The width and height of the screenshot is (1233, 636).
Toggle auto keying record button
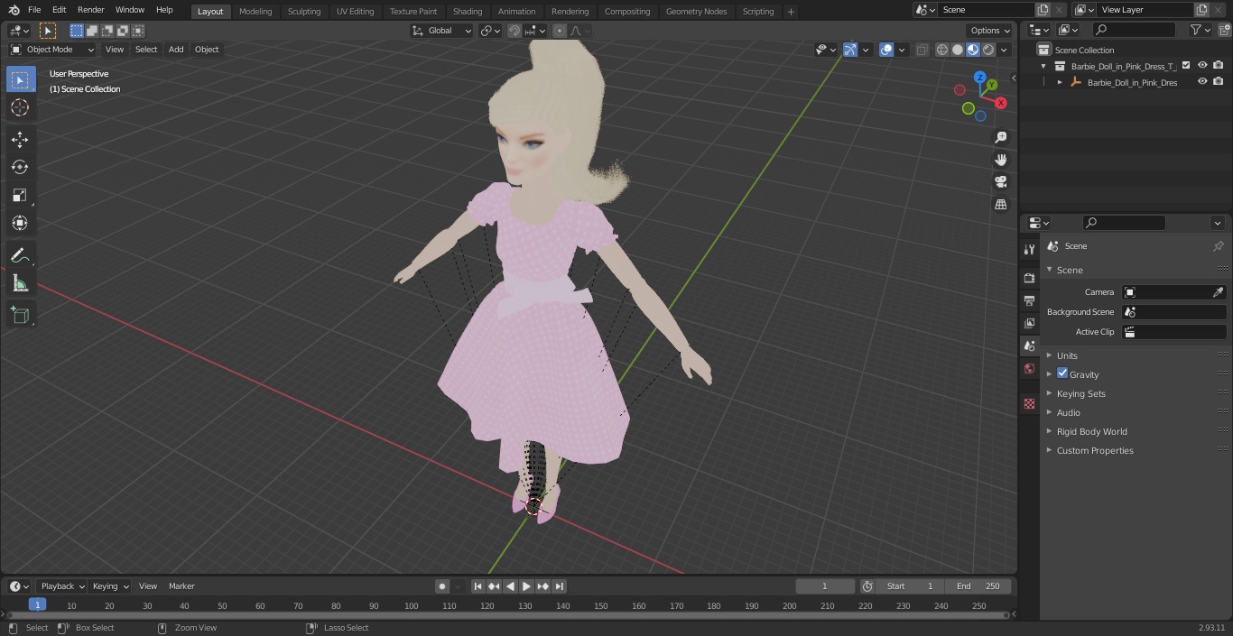[x=441, y=586]
